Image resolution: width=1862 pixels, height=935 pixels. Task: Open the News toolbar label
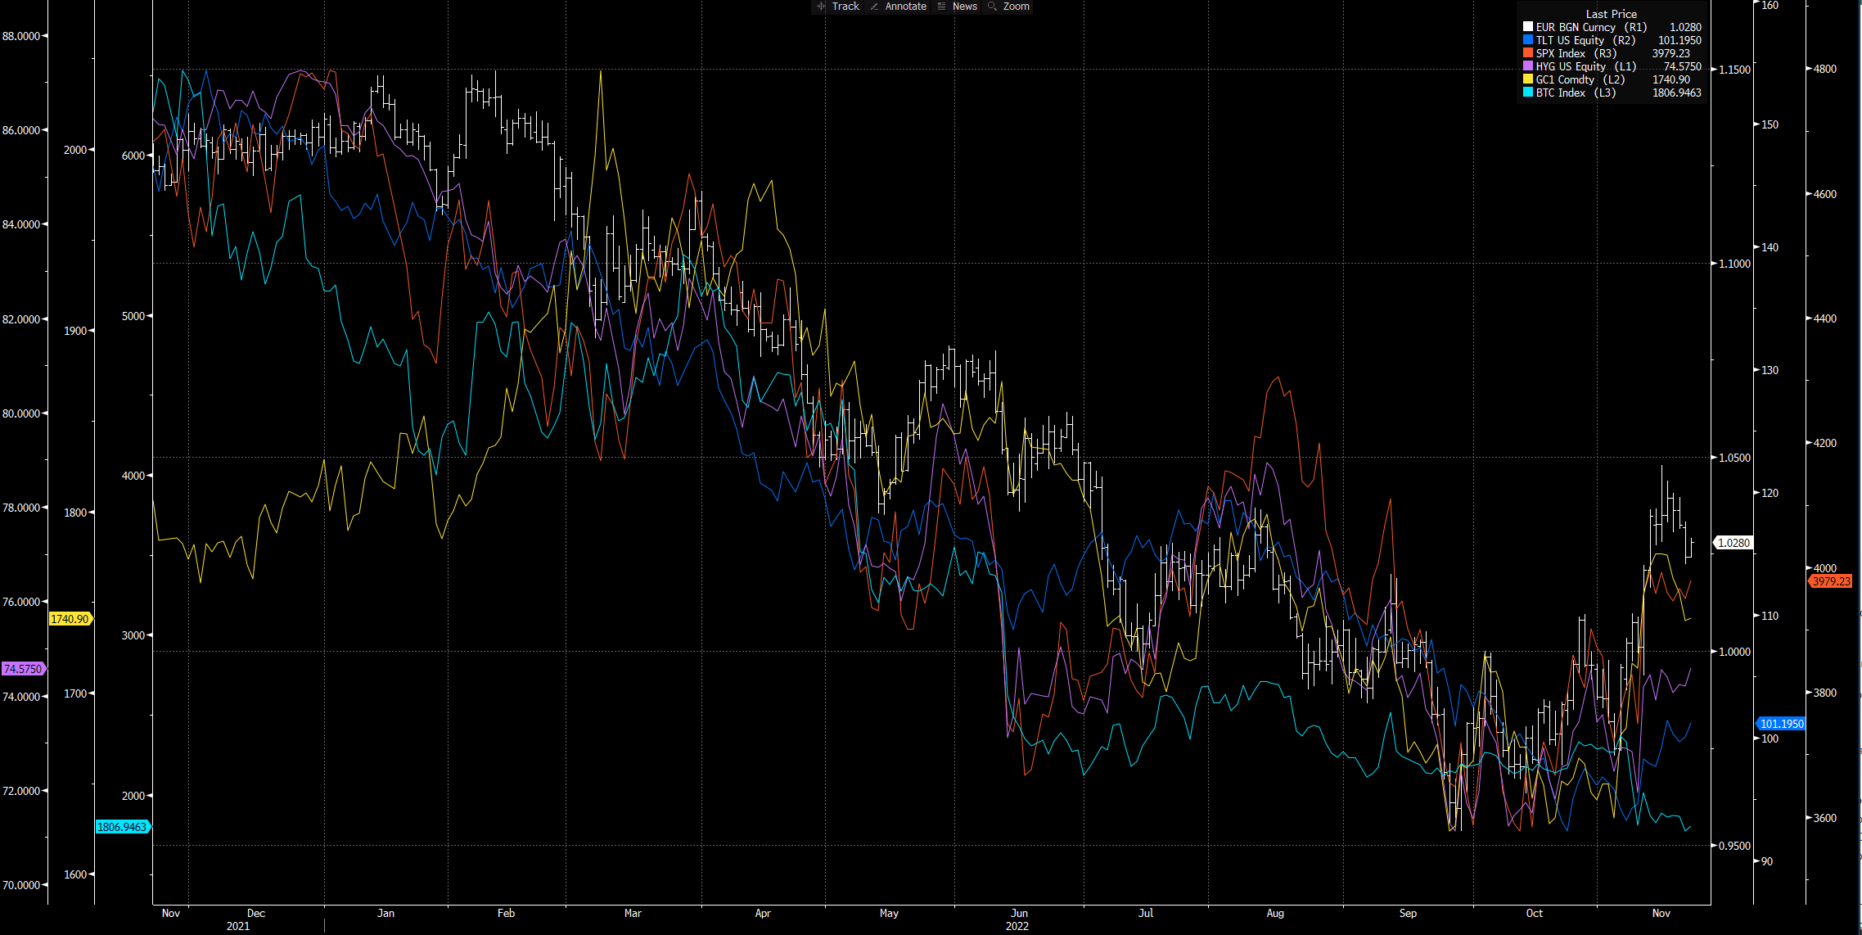coord(964,7)
